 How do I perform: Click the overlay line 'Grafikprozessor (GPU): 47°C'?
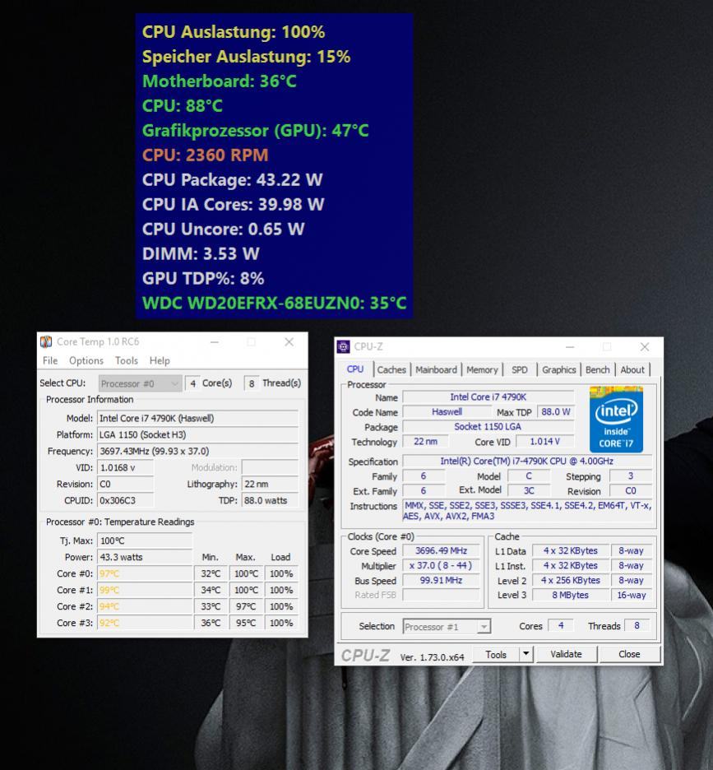point(255,131)
